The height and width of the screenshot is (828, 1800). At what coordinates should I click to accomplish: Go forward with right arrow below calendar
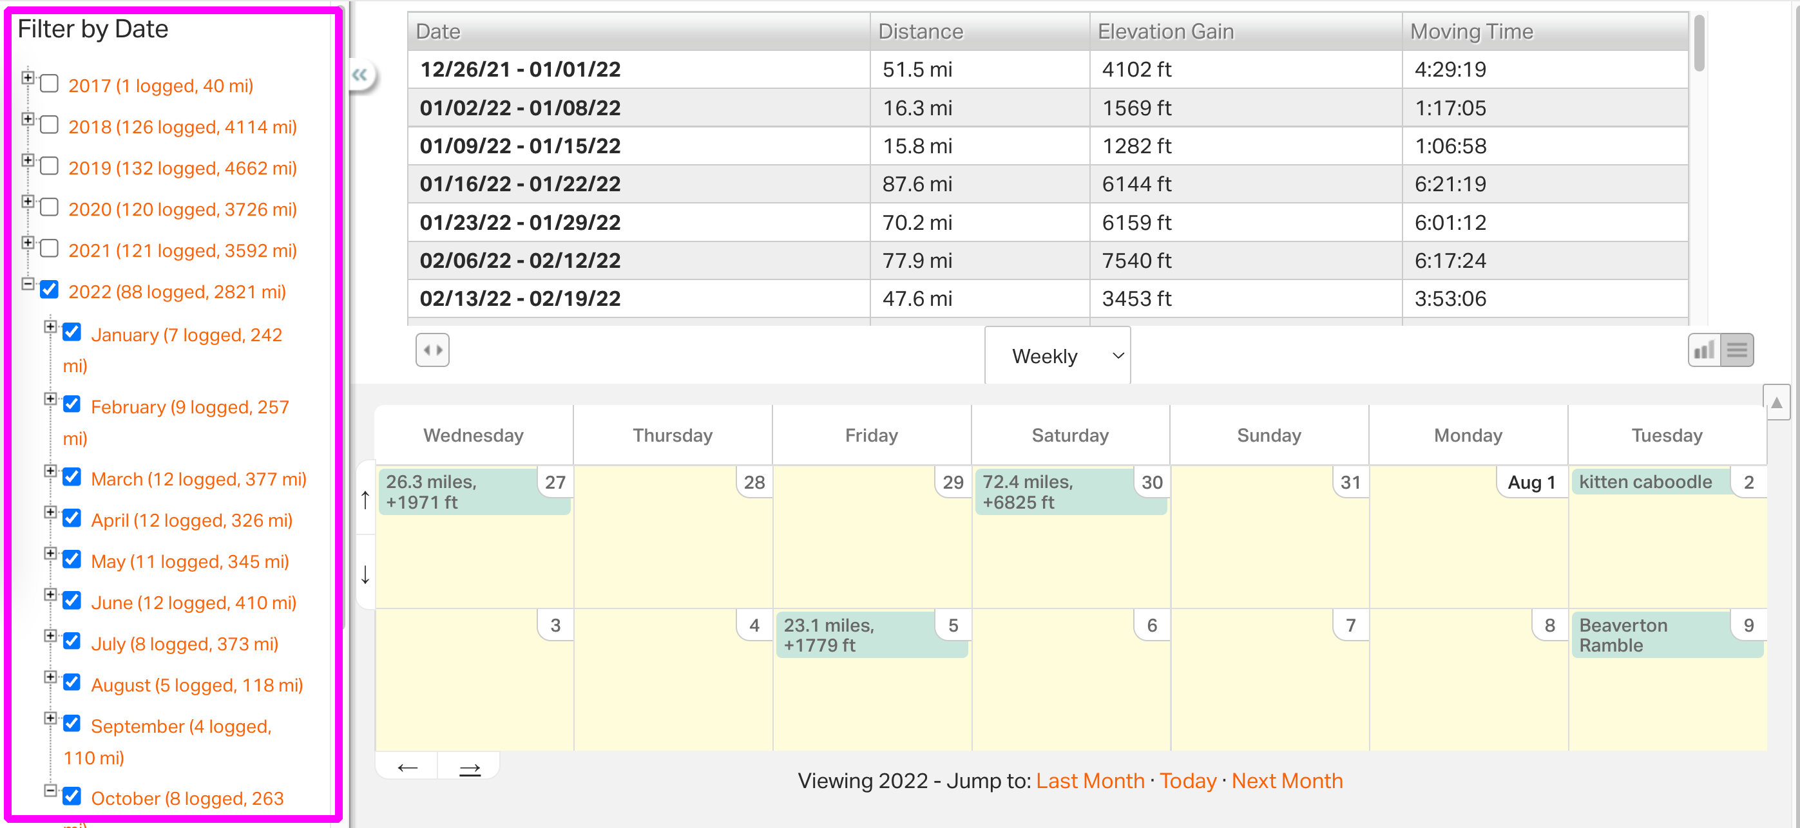click(x=469, y=768)
